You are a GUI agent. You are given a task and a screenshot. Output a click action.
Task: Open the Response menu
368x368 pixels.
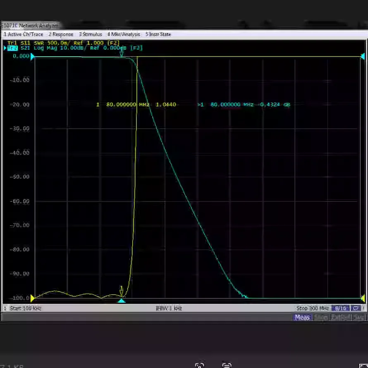coord(61,34)
